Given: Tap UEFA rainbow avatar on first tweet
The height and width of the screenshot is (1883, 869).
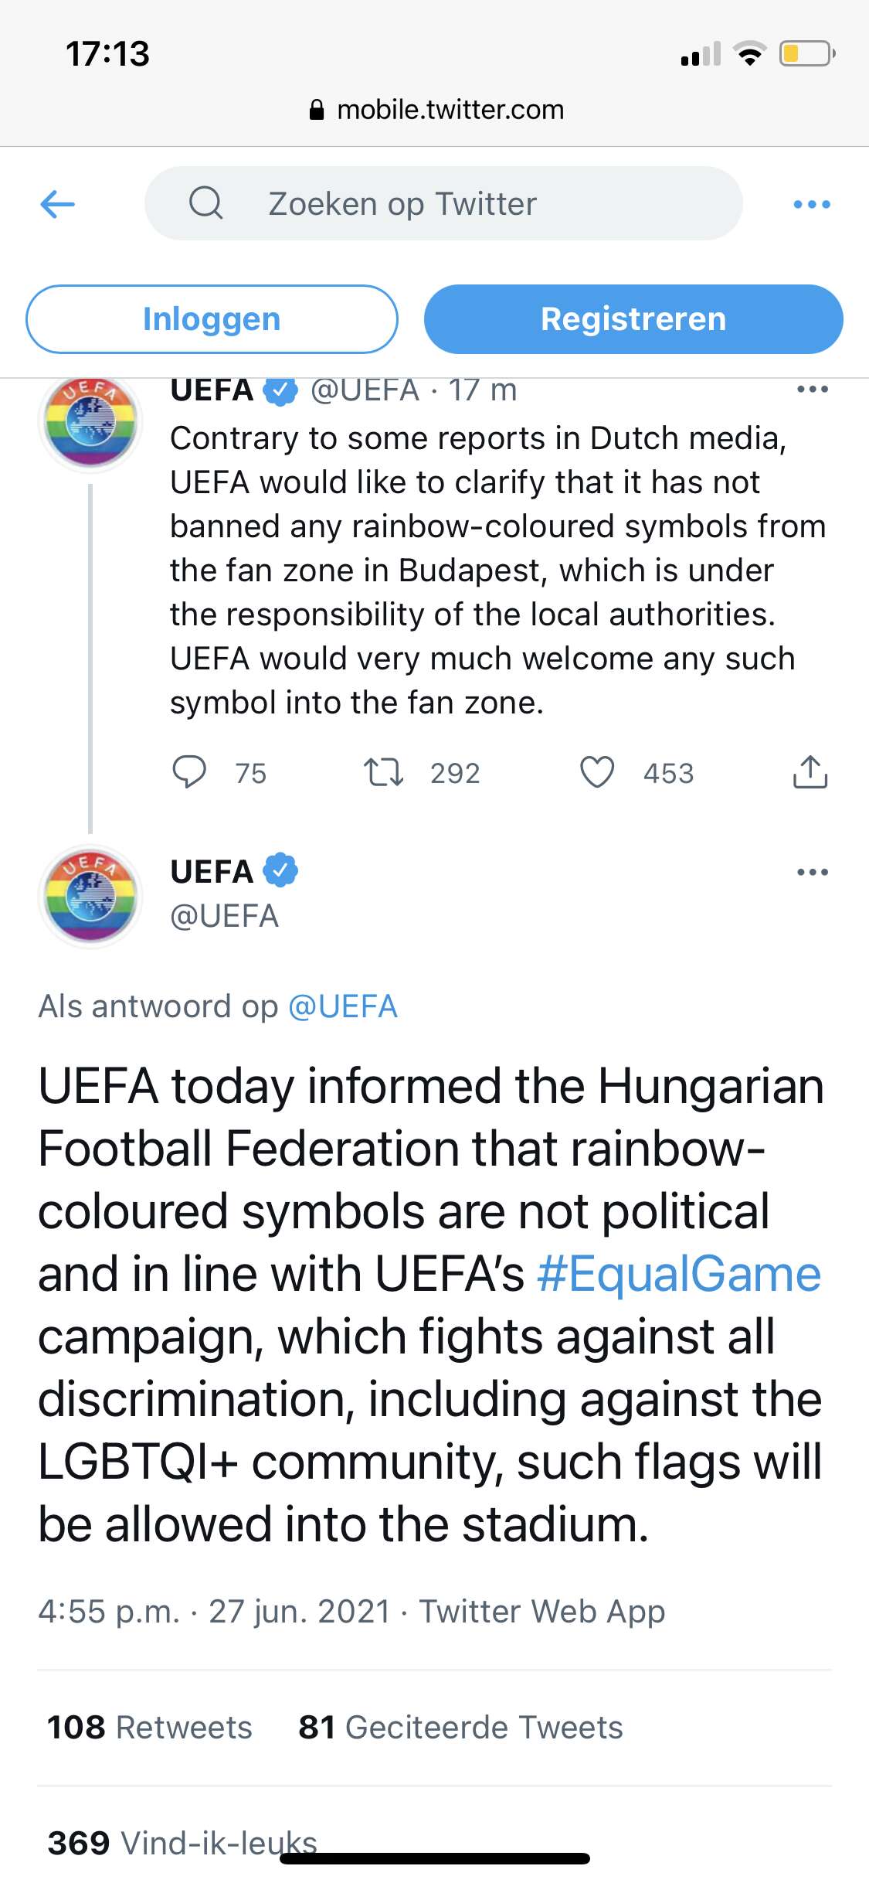Looking at the screenshot, I should point(90,422).
